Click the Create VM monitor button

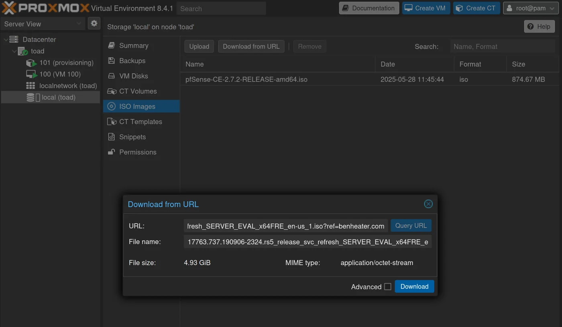[426, 8]
